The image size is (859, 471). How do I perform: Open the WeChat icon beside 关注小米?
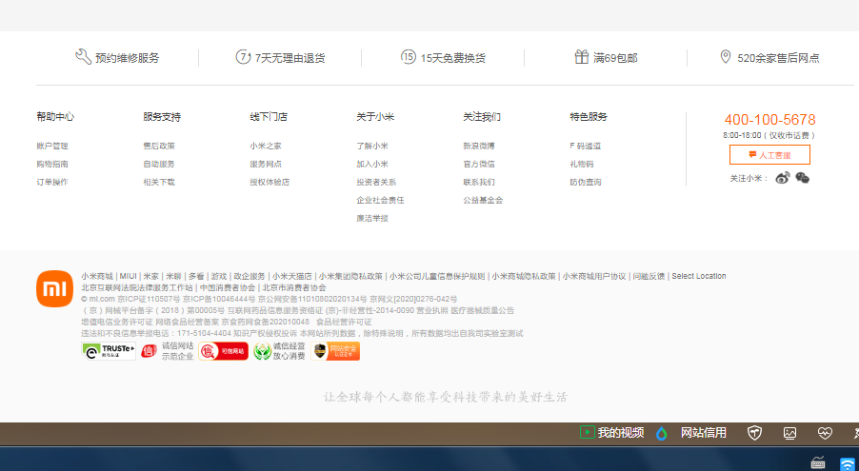point(802,178)
